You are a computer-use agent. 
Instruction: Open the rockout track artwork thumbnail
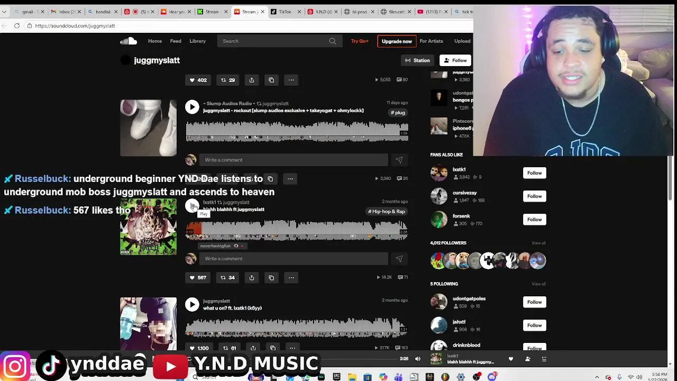(148, 128)
